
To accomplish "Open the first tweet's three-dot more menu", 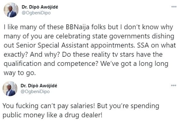I will click(174, 7).
